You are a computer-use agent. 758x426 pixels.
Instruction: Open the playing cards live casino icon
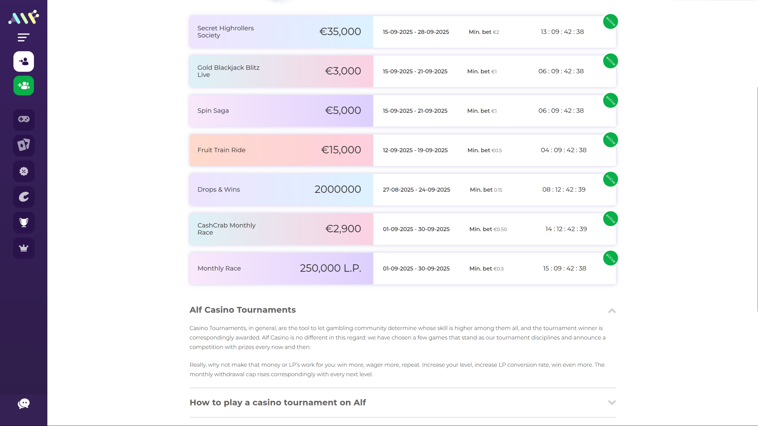[24, 145]
